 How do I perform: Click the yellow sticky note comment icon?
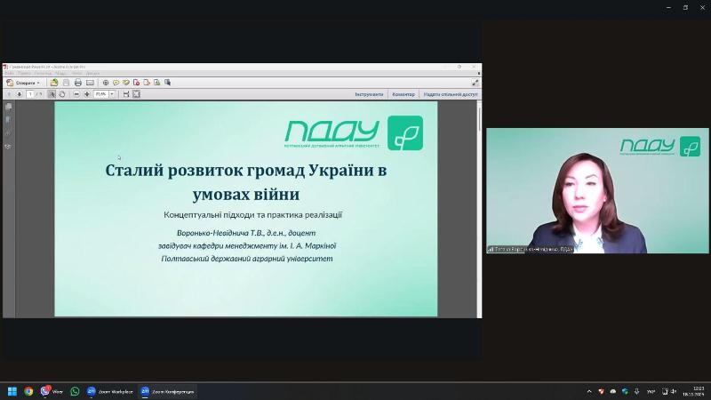tap(116, 83)
